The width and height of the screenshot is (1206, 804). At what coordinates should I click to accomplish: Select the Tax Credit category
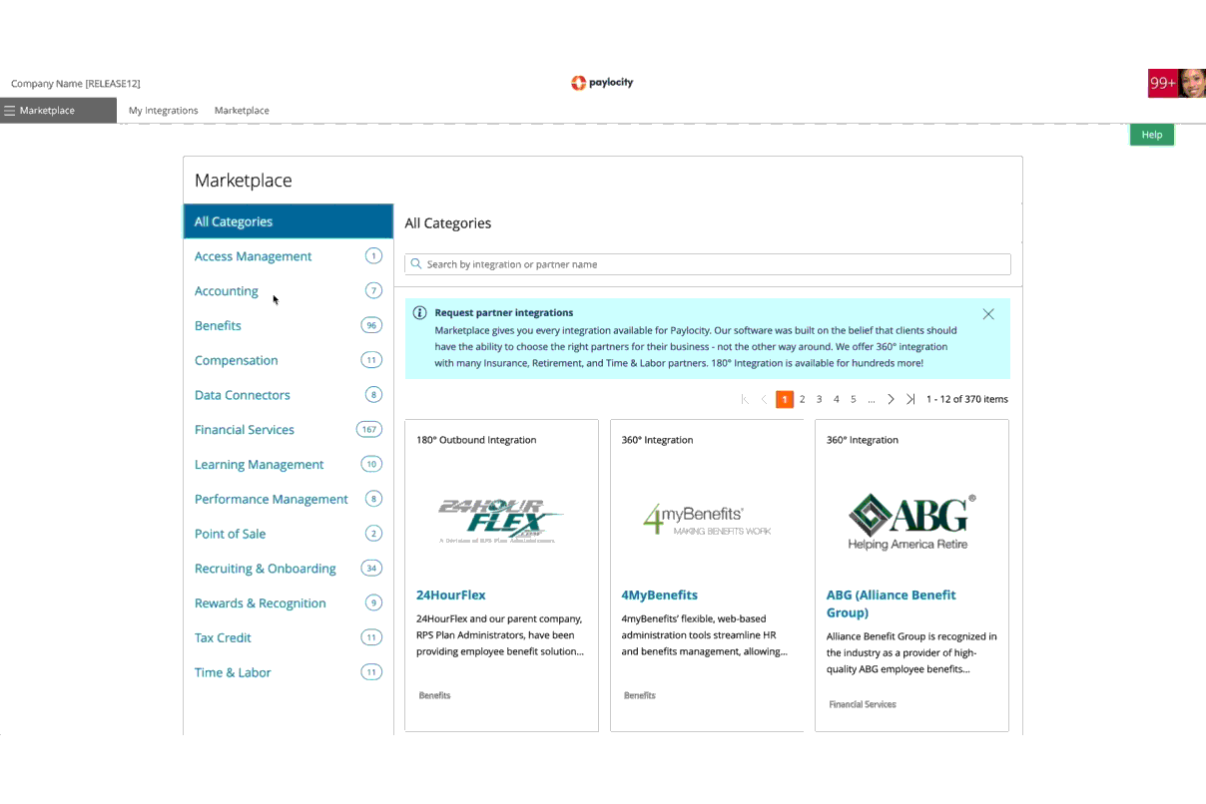289,637
